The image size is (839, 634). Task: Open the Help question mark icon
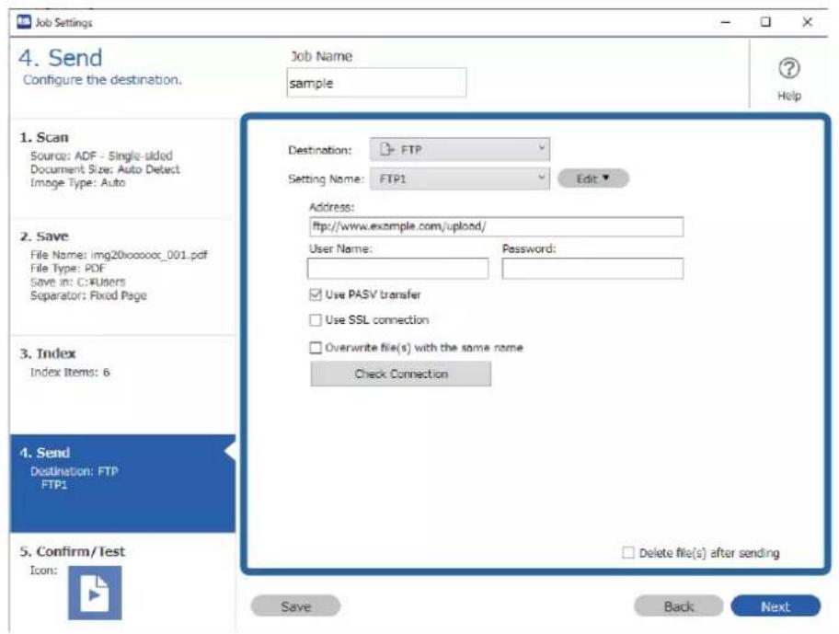point(788,68)
